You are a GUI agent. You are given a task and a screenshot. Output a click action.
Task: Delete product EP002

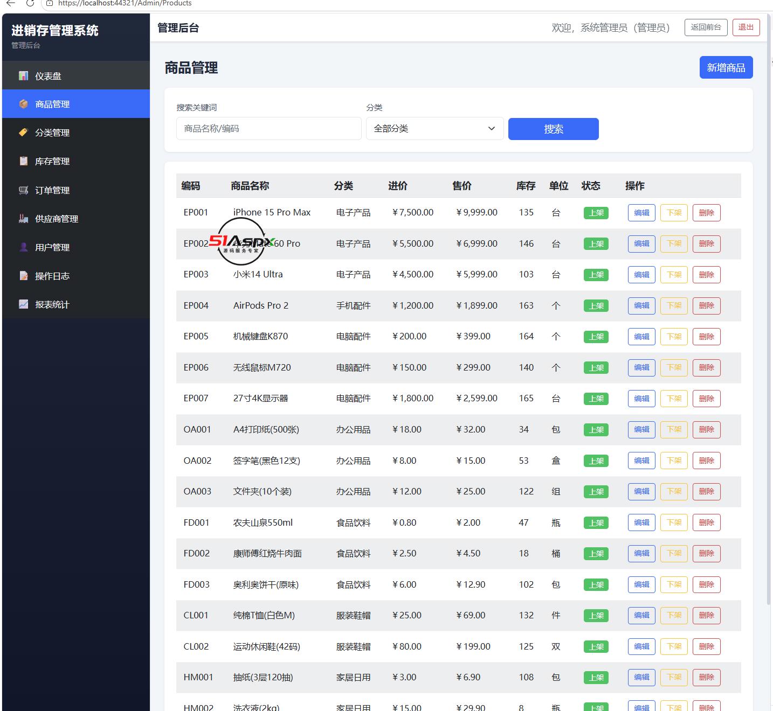click(x=706, y=243)
